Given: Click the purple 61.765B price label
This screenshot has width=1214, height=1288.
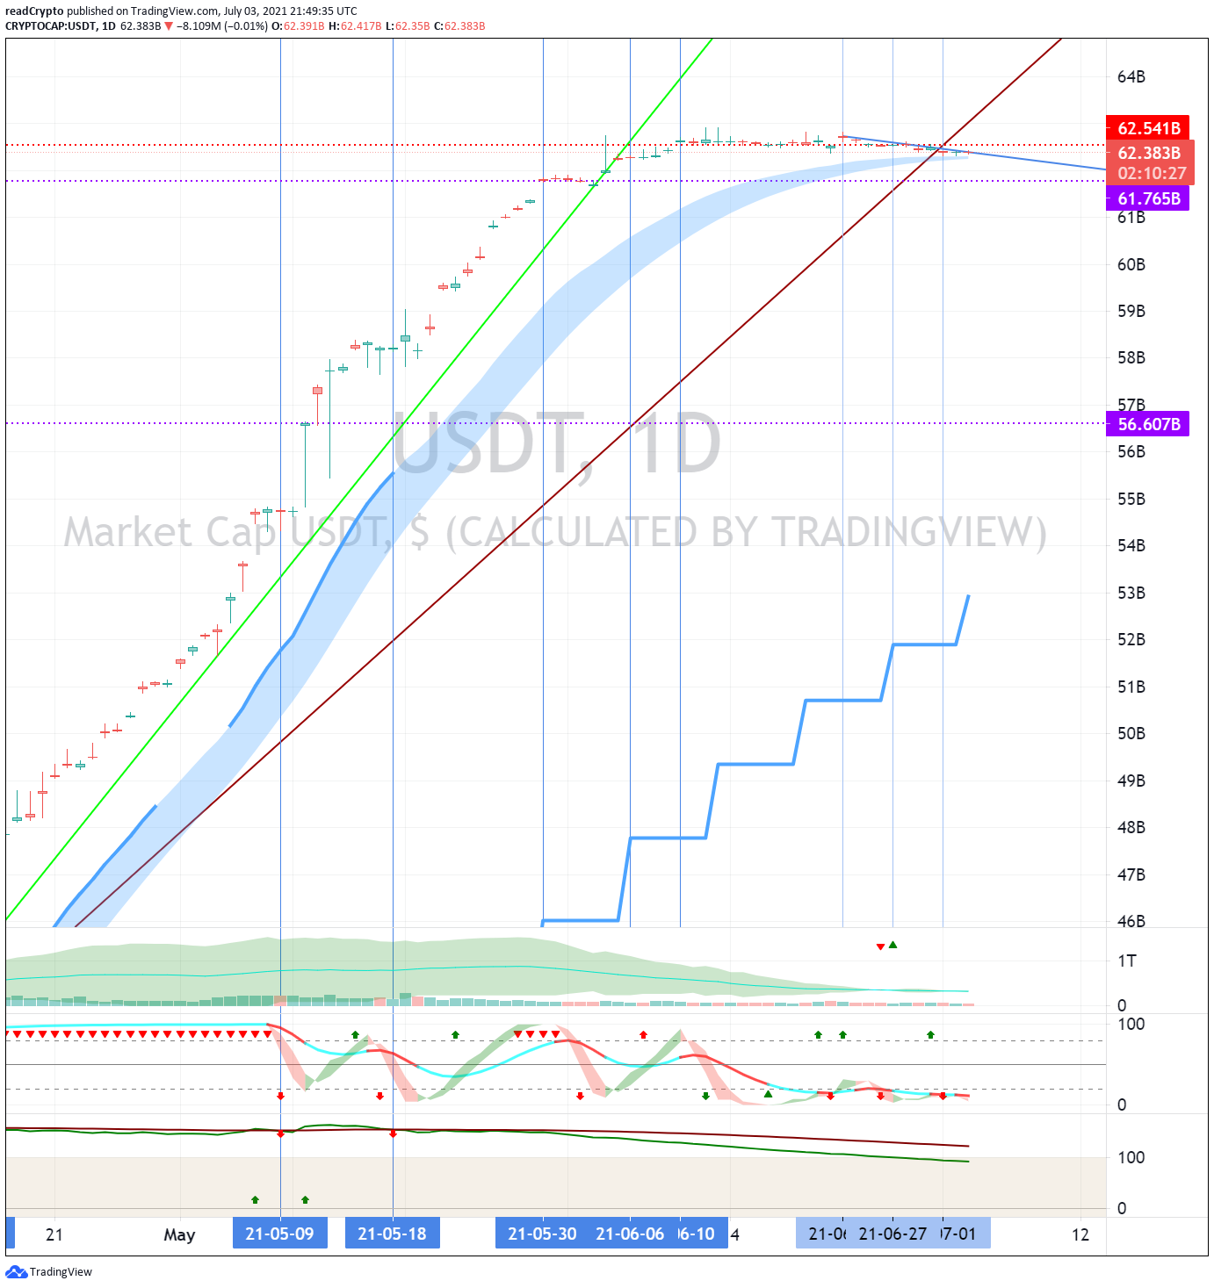Looking at the screenshot, I should tap(1147, 198).
